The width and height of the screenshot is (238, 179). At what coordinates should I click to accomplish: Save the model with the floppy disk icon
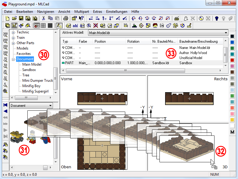(x=21, y=18)
